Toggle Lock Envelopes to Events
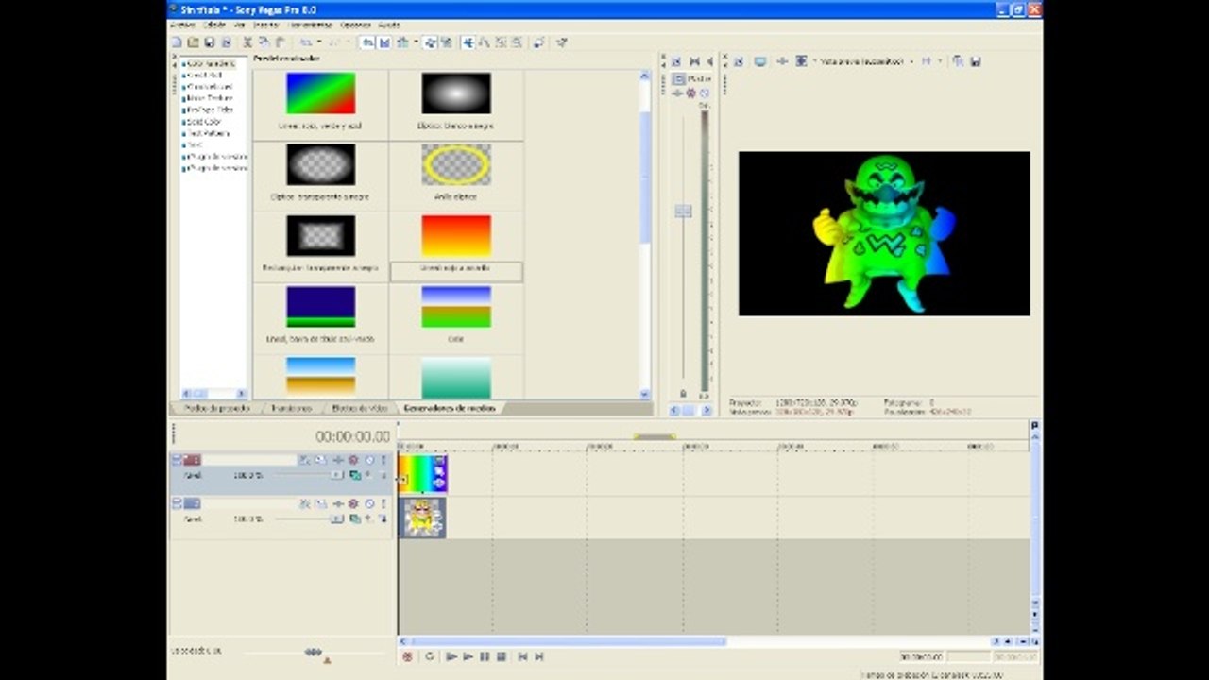Image resolution: width=1209 pixels, height=680 pixels. (x=430, y=42)
